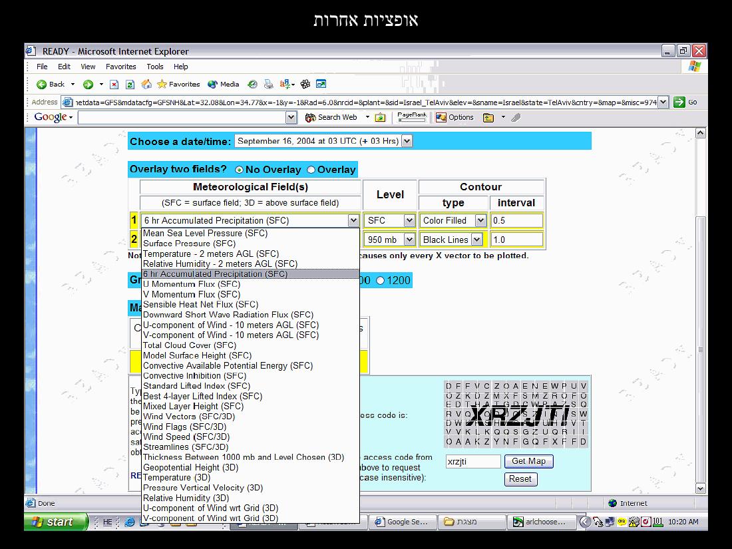This screenshot has width=732, height=549.
Task: Select Wind Vectors (SFC/3D) option
Action: tap(250, 417)
